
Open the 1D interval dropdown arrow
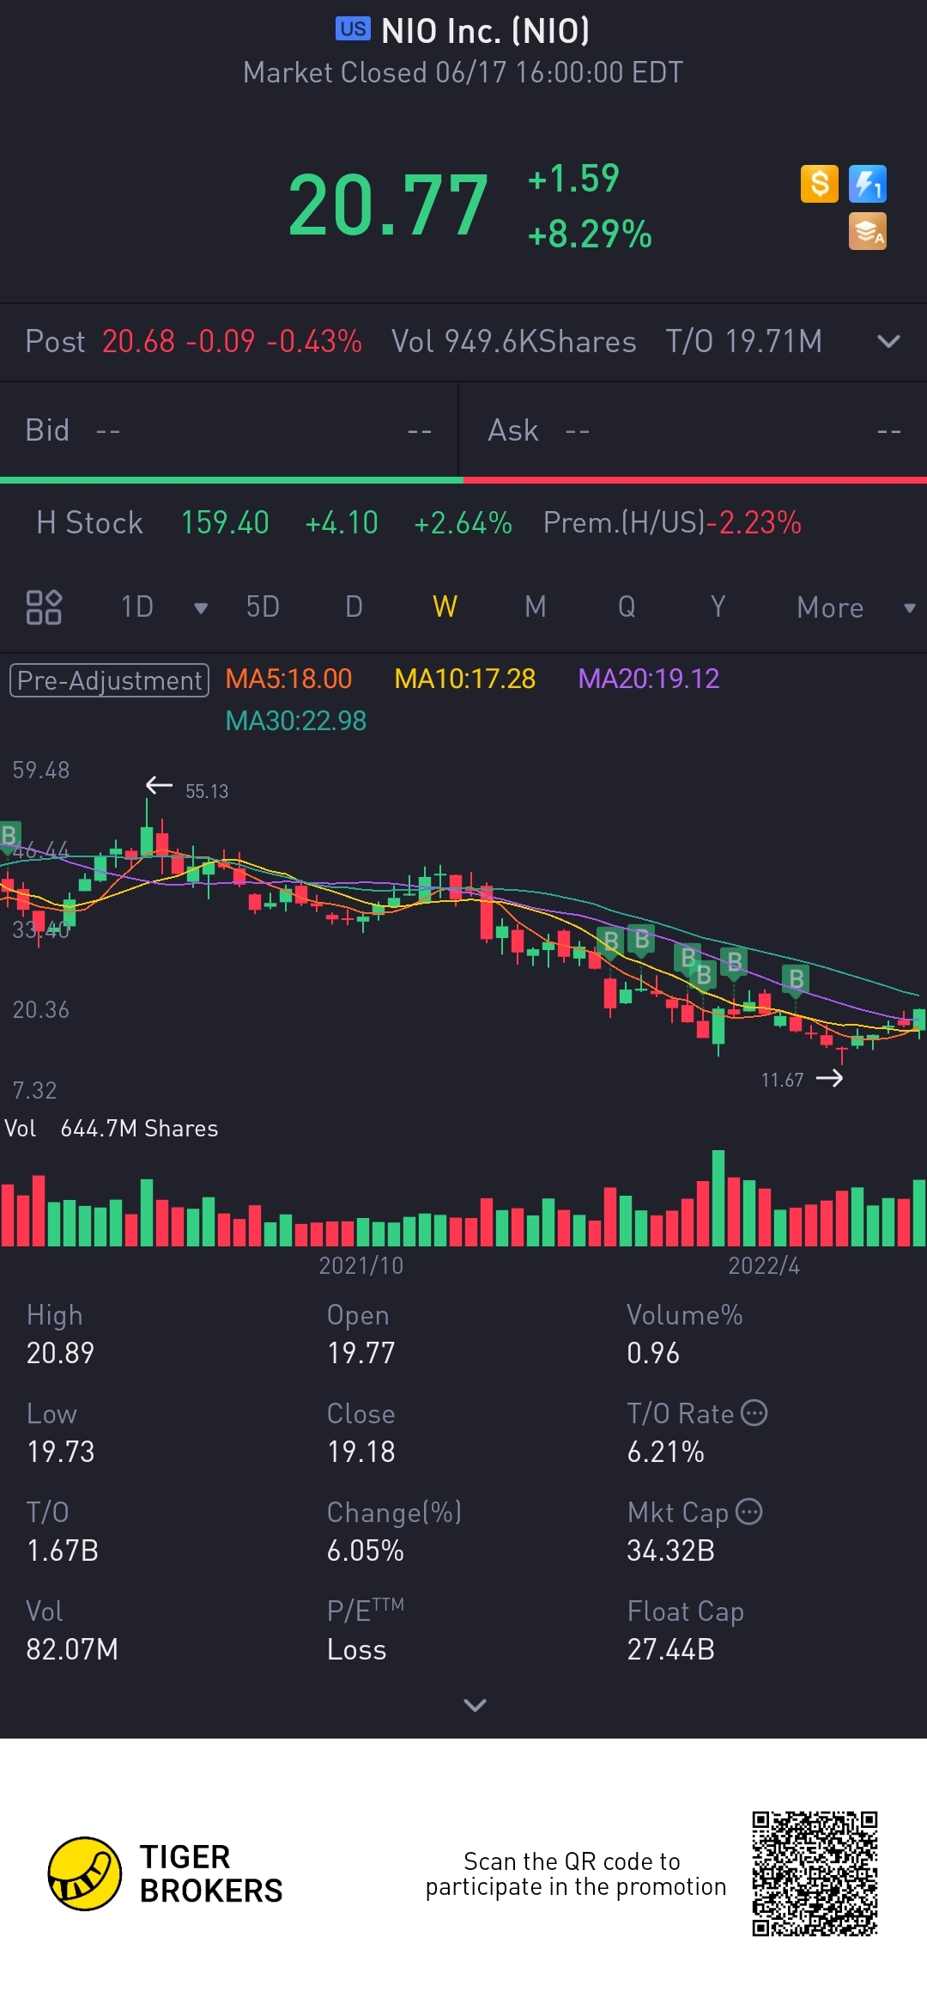(x=201, y=608)
